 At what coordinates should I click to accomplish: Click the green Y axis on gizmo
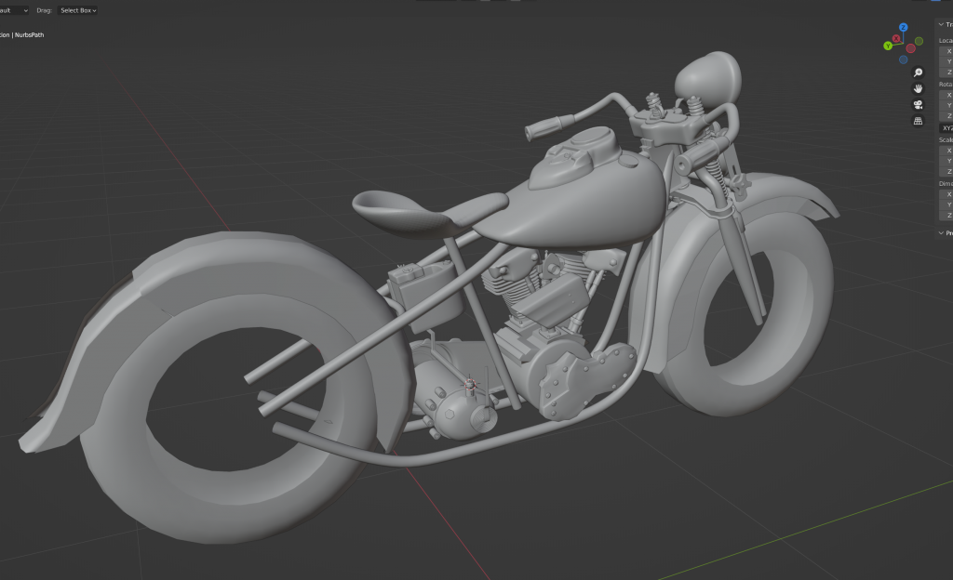(x=888, y=46)
